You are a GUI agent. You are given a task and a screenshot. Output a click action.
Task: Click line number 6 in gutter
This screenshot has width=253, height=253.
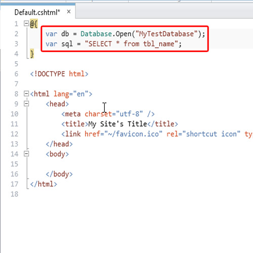coord(16,74)
